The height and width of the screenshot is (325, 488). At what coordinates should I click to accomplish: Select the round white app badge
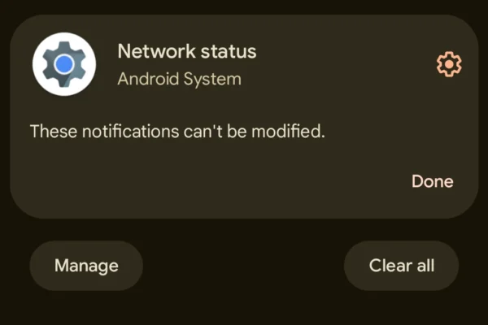pos(64,64)
